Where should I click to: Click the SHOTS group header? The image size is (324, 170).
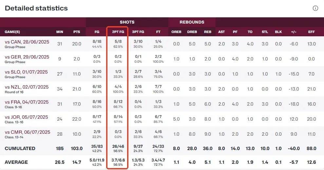[x=127, y=22]
